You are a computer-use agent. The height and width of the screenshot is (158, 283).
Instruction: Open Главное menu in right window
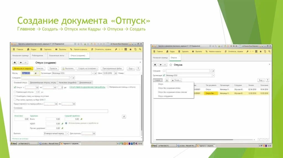158,51
